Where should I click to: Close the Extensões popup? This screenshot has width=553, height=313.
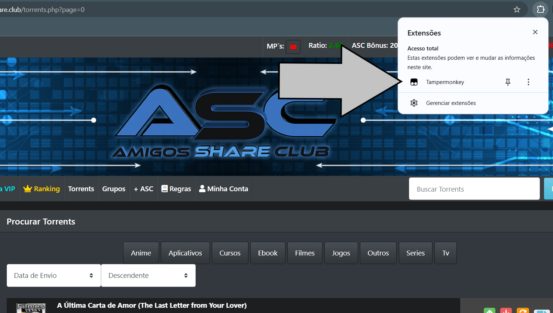click(535, 32)
